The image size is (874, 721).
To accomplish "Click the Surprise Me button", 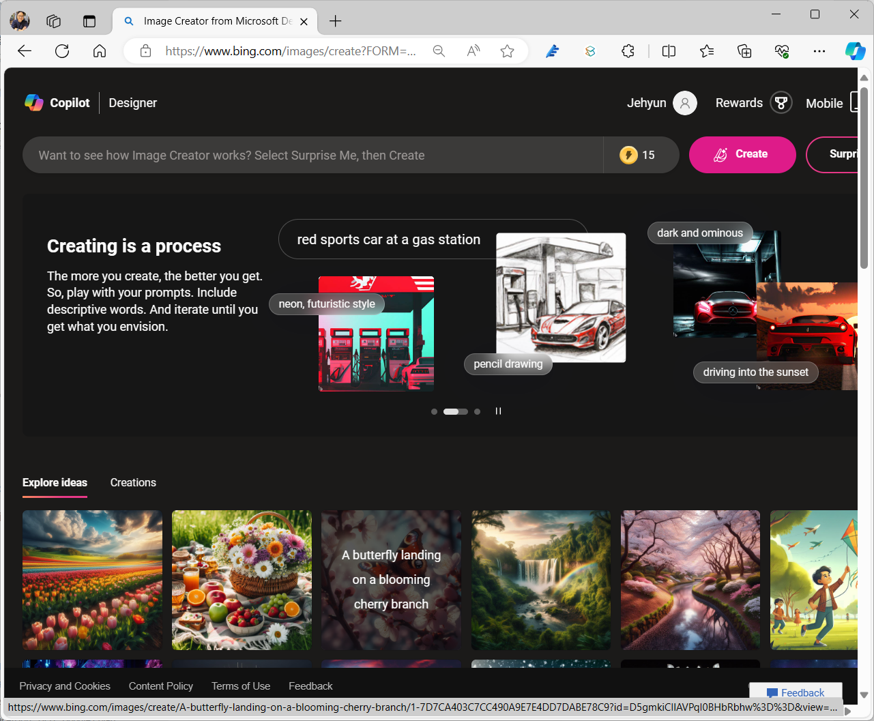I will tap(832, 155).
